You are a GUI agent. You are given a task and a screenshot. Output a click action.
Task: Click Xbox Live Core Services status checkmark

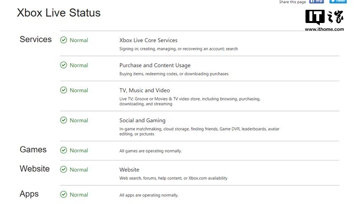click(63, 40)
